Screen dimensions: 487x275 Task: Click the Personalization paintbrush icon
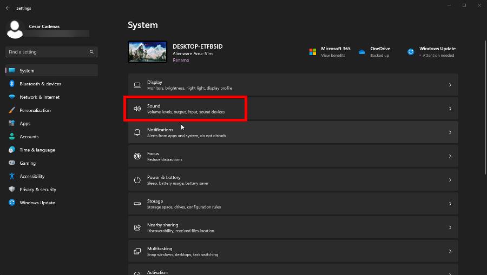pos(12,110)
